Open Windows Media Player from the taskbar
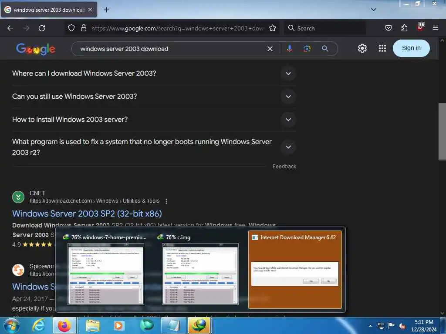 [x=118, y=325]
